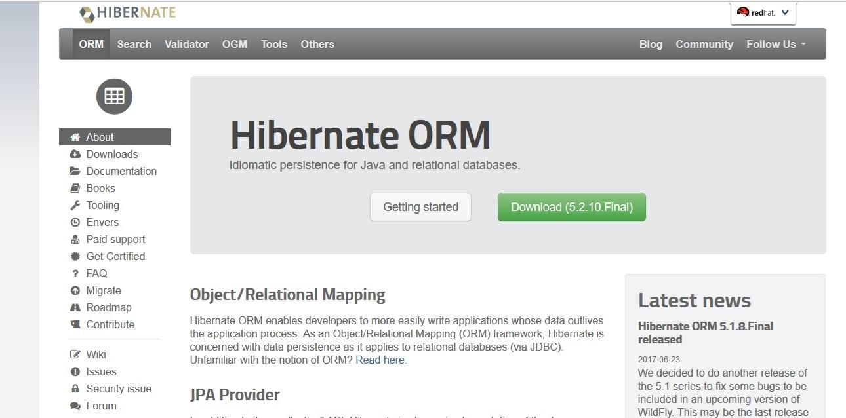Click the badge icon beside Get Certified
Viewport: 846px width, 418px height.
click(x=75, y=256)
